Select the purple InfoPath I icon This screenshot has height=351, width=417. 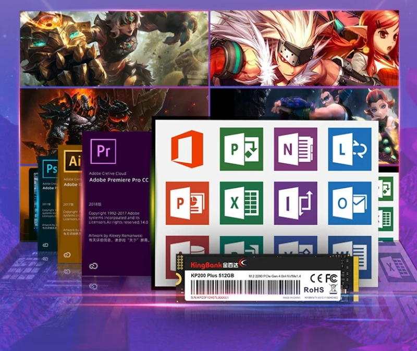pyautogui.click(x=296, y=203)
